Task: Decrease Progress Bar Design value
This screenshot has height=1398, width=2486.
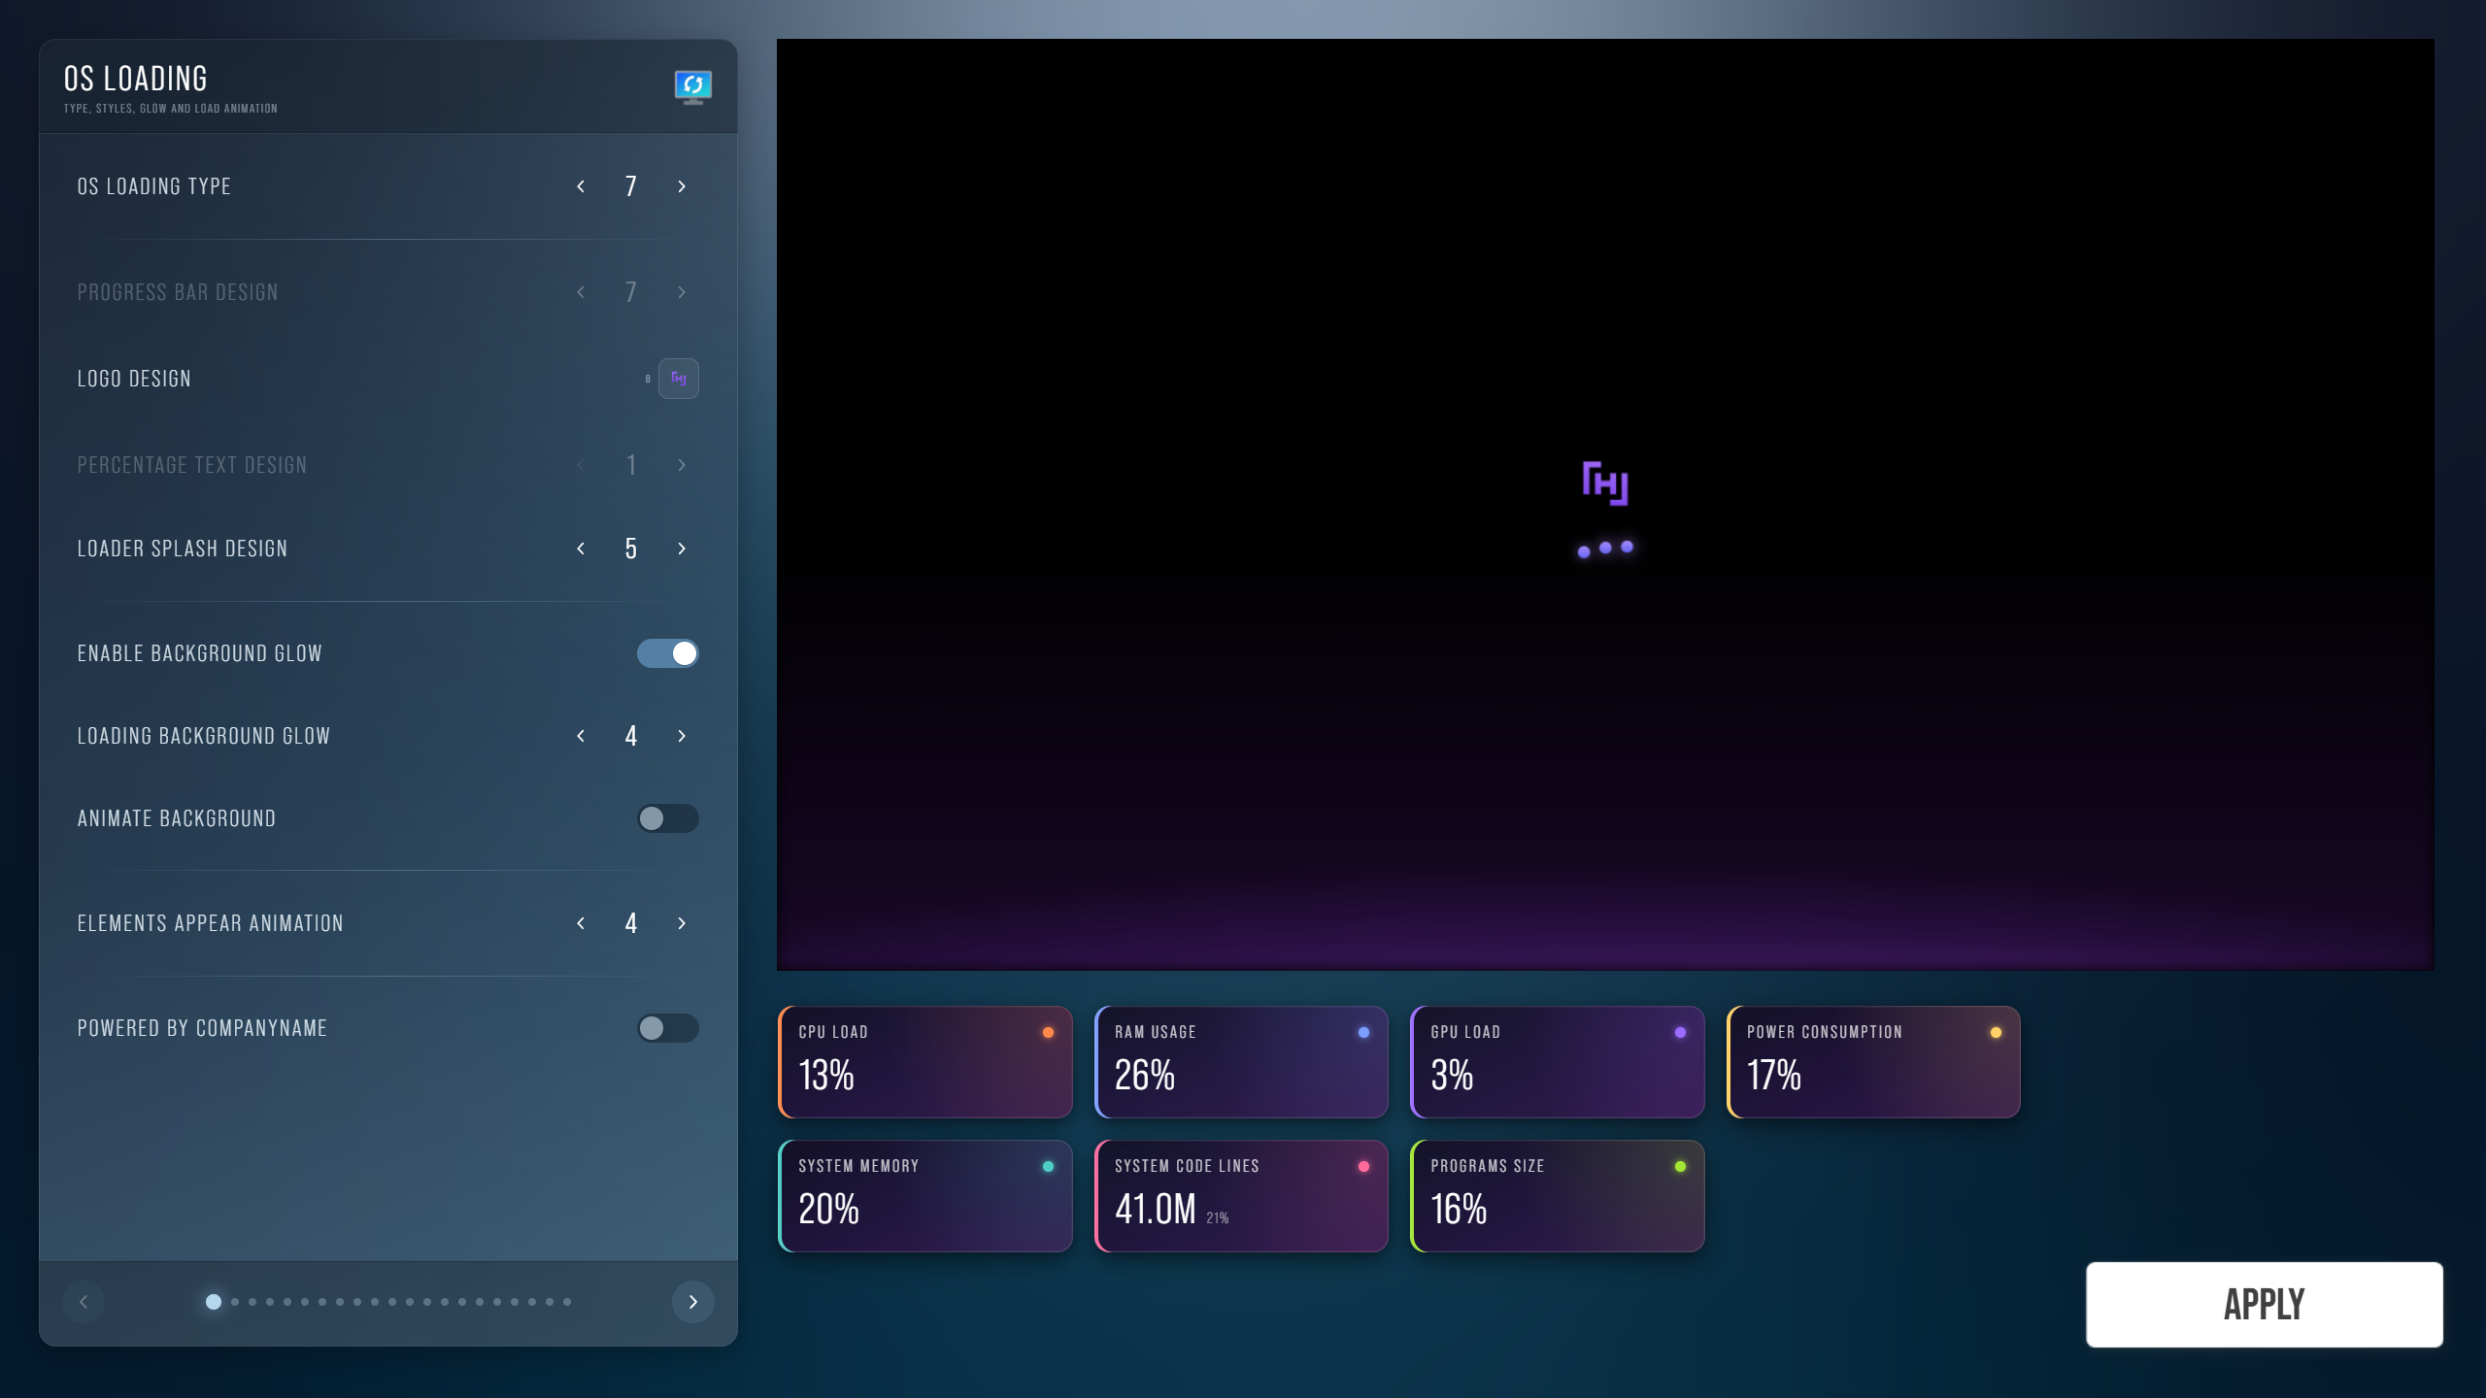Action: coord(581,292)
